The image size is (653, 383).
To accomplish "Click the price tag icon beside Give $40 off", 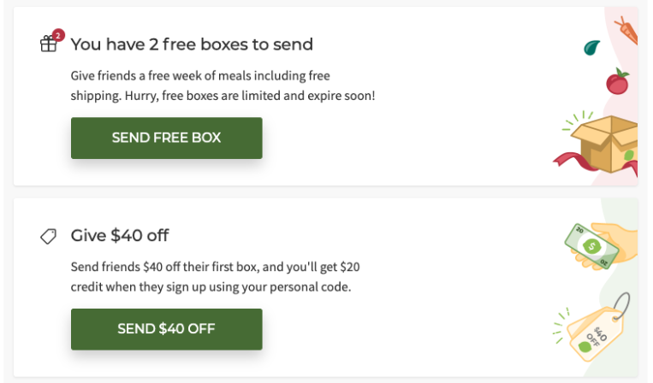I will 49,236.
